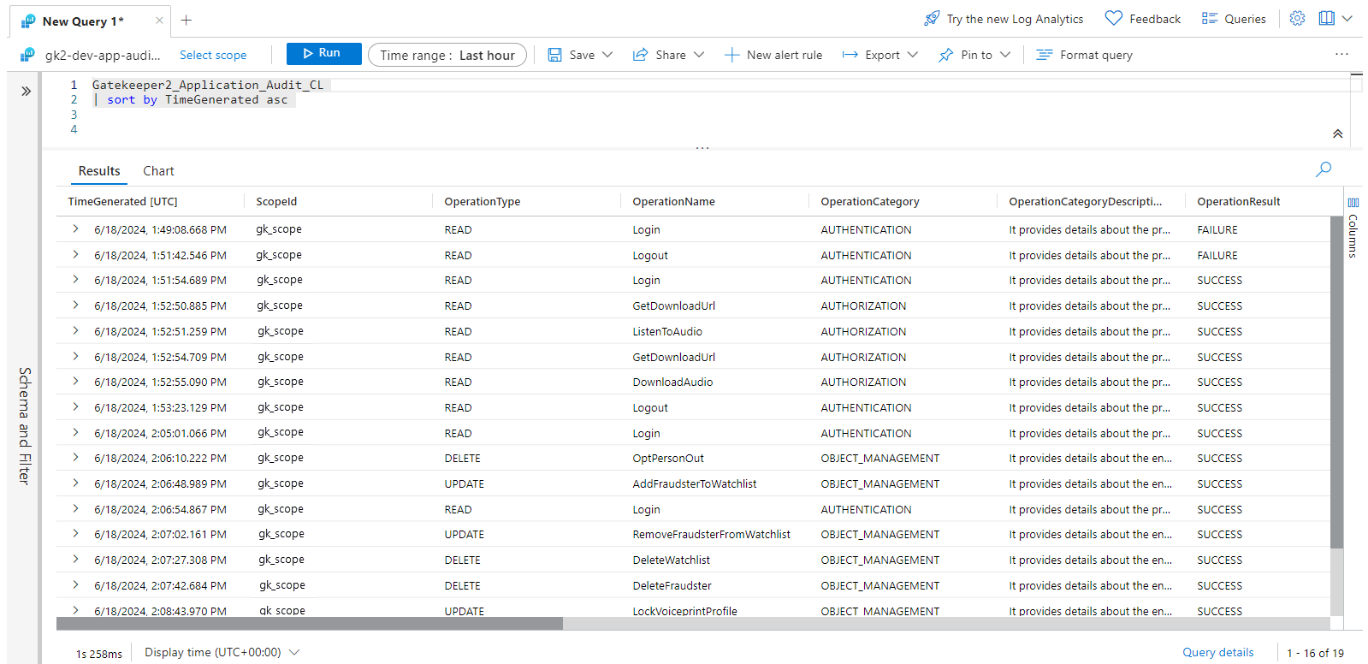Expand the schema pane double chevron
The image size is (1368, 664).
pyautogui.click(x=27, y=91)
